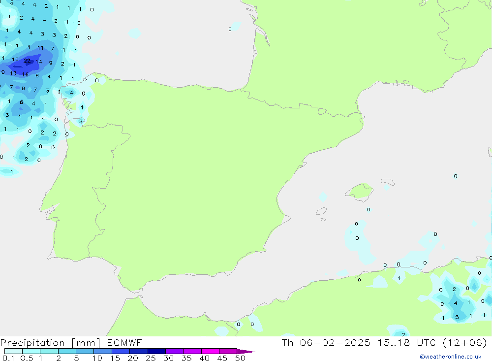
Task: Select the '25' legend scale label
Action: tap(151, 358)
